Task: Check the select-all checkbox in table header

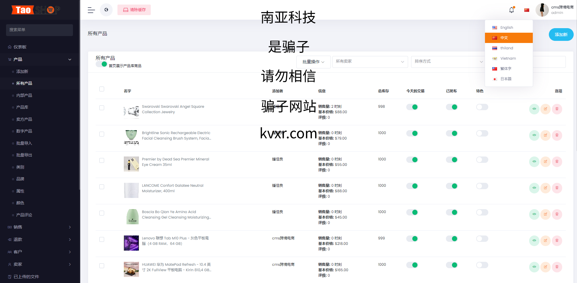Action: pos(102,89)
